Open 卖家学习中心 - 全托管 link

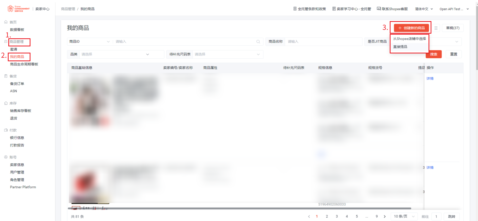click(354, 9)
